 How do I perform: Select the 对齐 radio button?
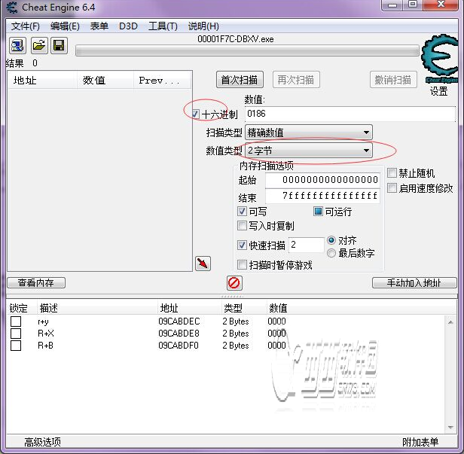pyautogui.click(x=331, y=240)
